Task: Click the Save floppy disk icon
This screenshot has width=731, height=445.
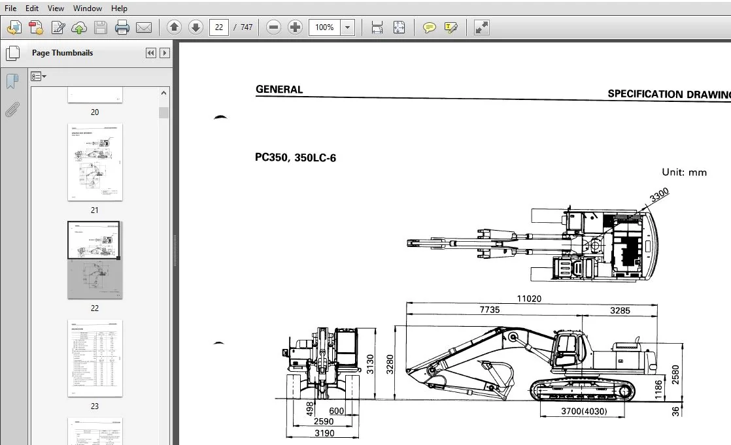Action: click(100, 27)
